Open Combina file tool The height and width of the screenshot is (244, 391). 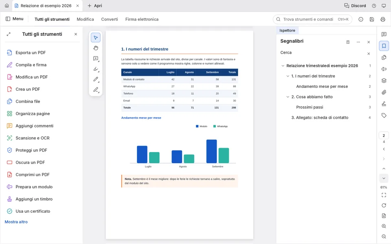point(23,101)
